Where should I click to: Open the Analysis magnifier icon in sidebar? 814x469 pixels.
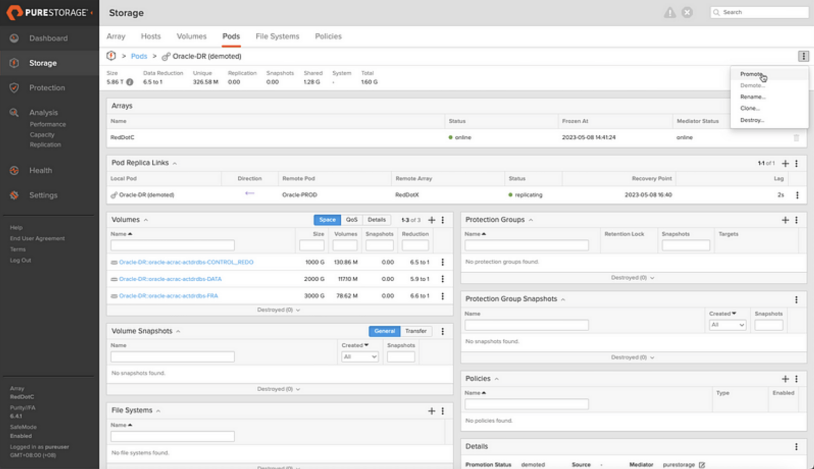click(x=15, y=112)
